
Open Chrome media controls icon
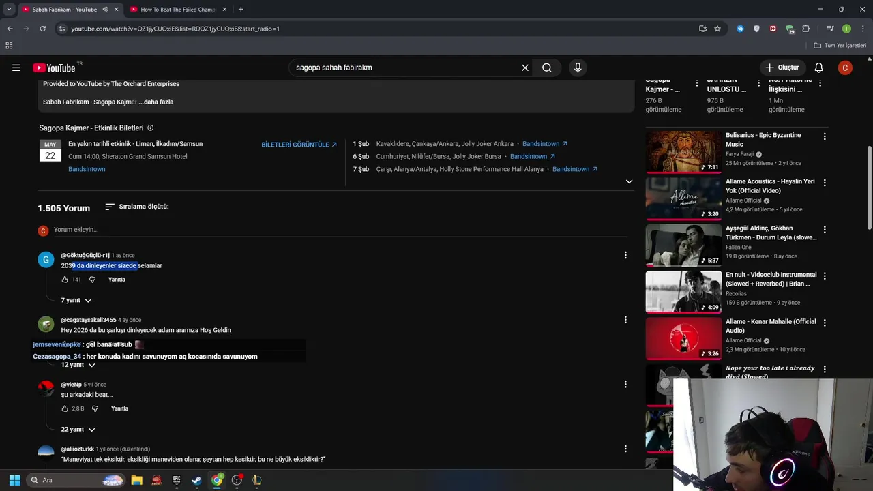coord(830,29)
